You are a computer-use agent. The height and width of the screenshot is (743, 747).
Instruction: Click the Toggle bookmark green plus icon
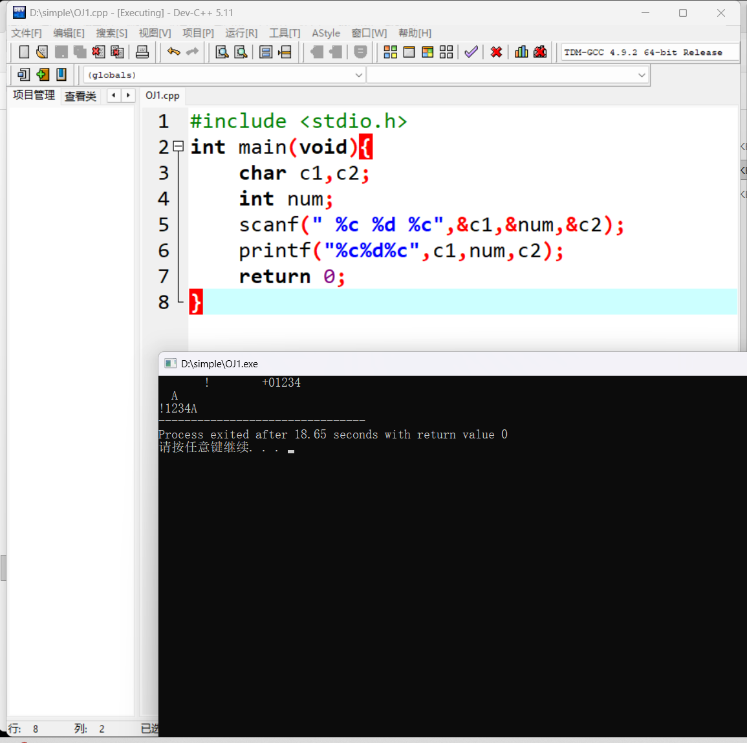coord(43,75)
